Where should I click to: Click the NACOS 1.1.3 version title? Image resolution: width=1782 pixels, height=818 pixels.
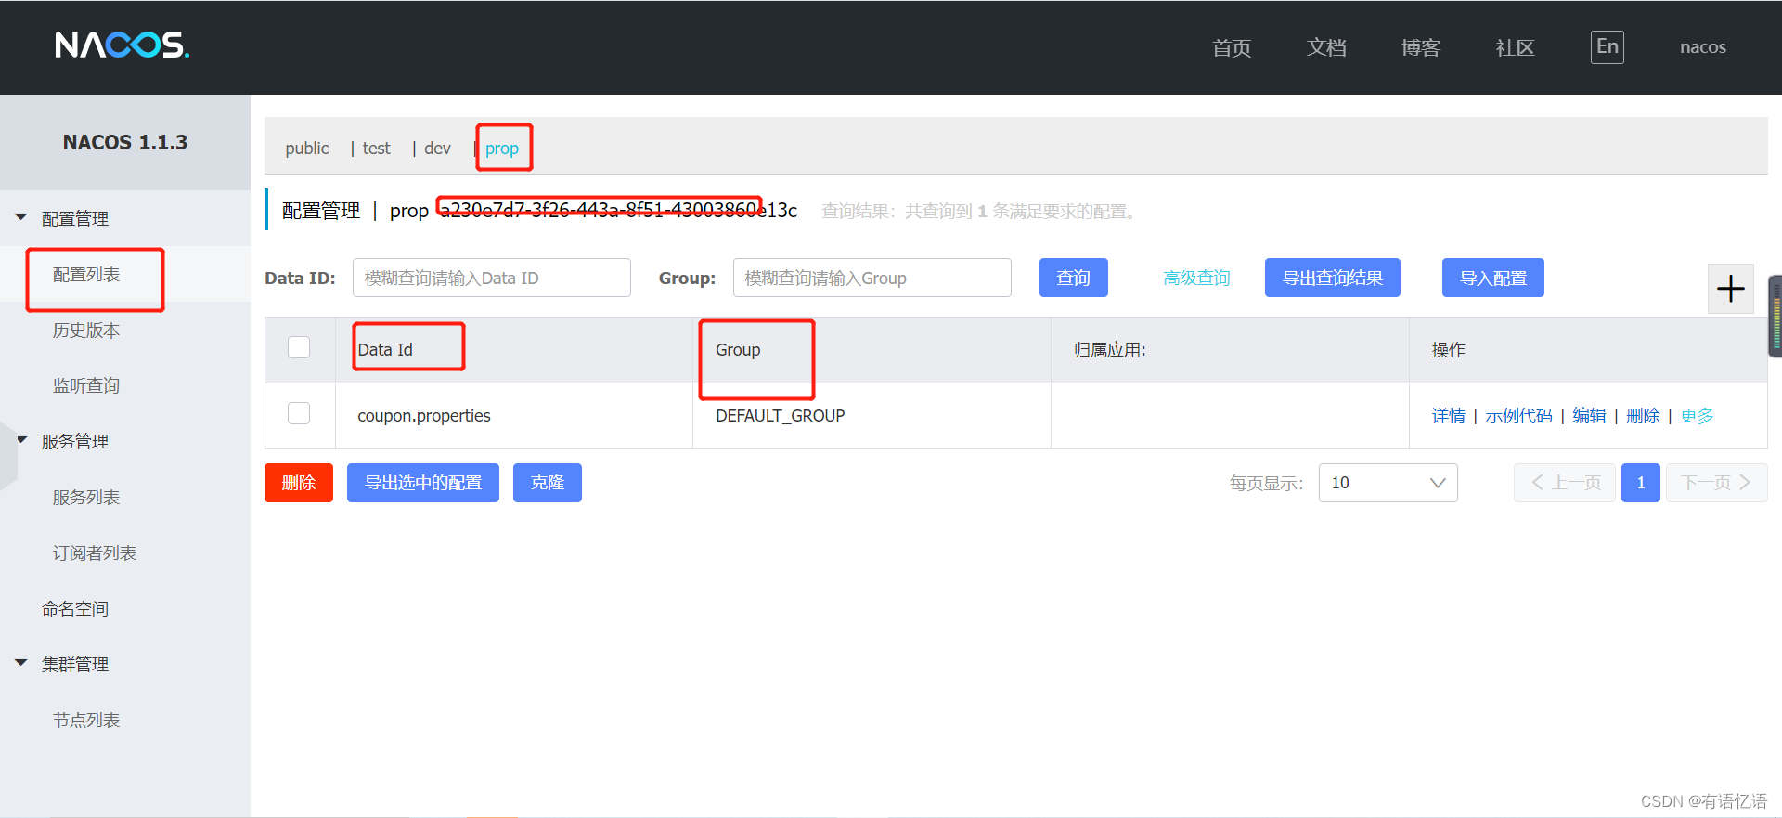[x=125, y=142]
